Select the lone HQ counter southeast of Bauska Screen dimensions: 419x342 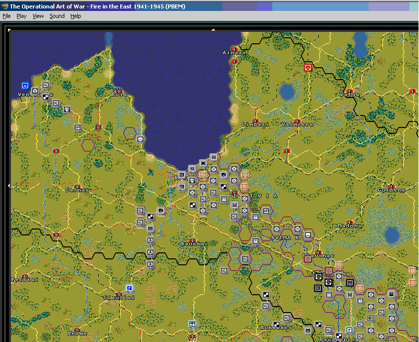tap(224, 270)
